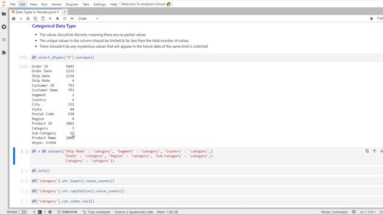Insert a new cell with plus icon
The height and width of the screenshot is (215, 383).
(21, 19)
